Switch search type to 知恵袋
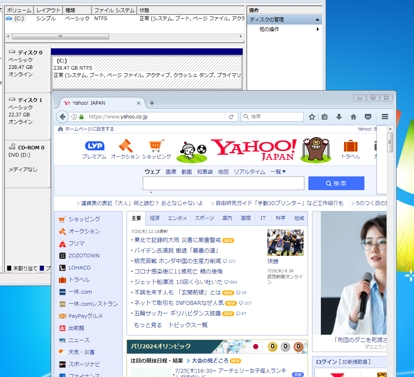Image resolution: width=414 pixels, height=377 pixels. click(205, 172)
